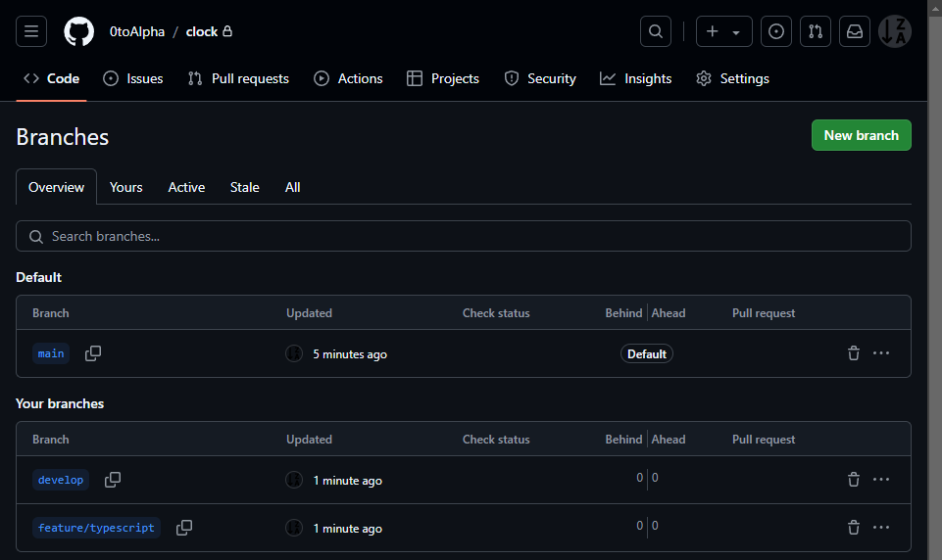Click the Branches page heading

tap(63, 137)
